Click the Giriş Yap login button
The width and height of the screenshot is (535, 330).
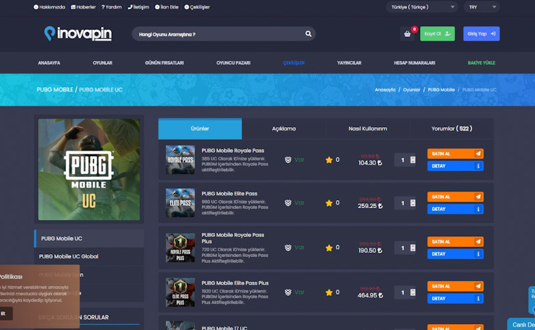click(x=481, y=34)
